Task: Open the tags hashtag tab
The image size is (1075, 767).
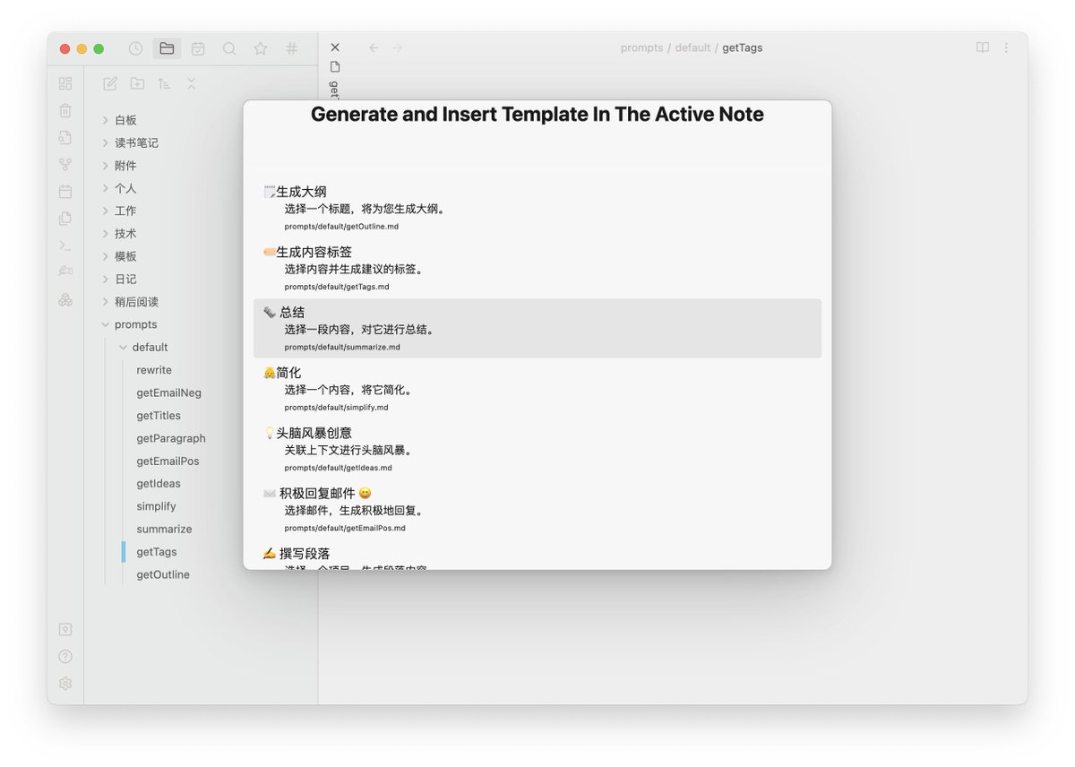Action: click(291, 48)
